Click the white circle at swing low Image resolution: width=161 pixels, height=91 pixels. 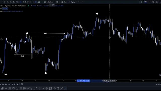pos(46,73)
